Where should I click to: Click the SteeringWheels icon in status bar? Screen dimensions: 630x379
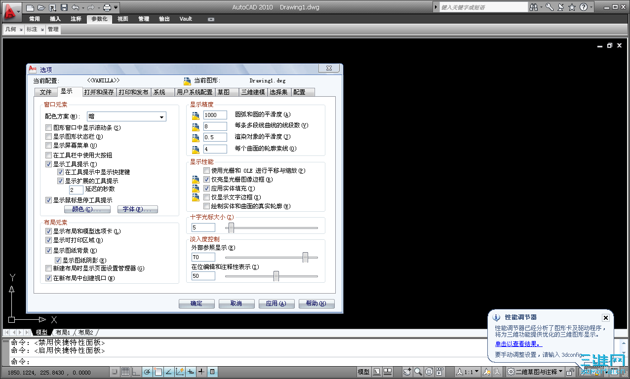point(429,372)
